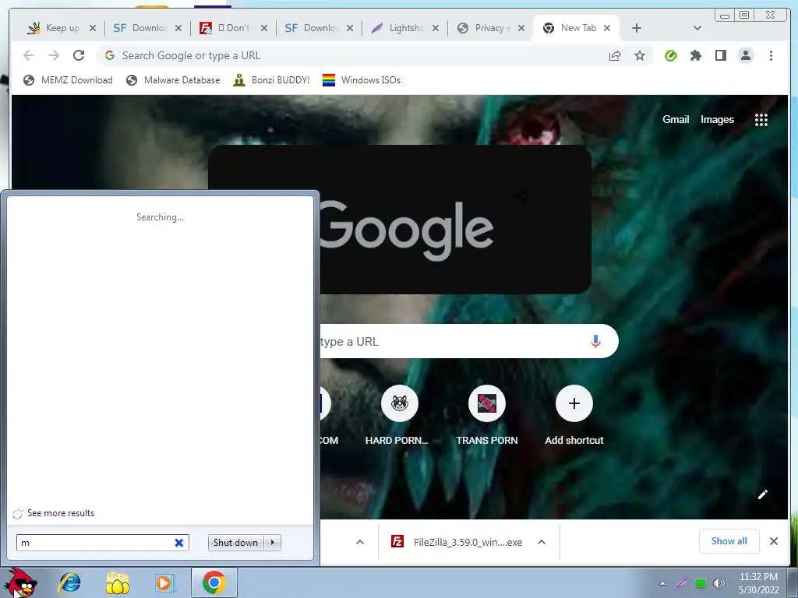Click the taskbar clock showing 11:32 PM

click(x=758, y=583)
